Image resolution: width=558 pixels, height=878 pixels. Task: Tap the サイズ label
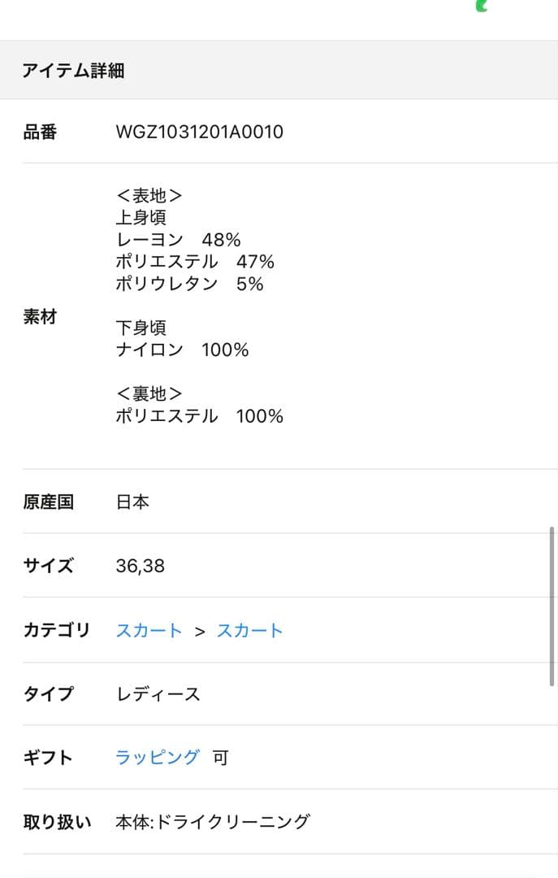48,566
